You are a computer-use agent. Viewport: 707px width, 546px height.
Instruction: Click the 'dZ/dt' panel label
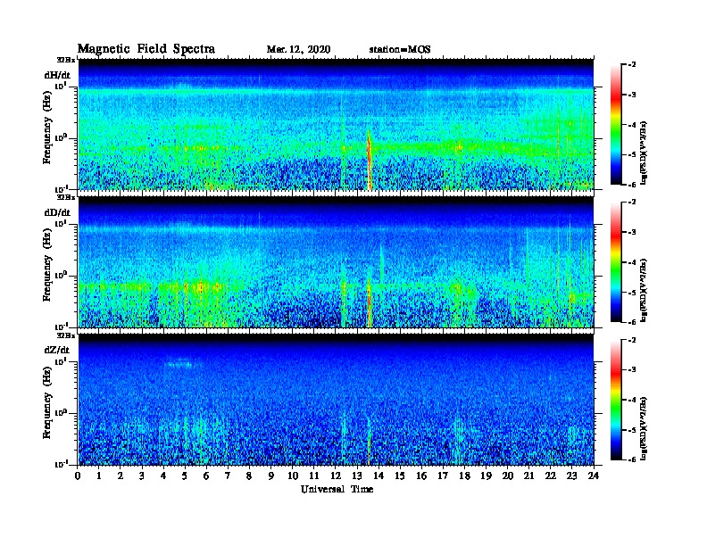coord(57,350)
